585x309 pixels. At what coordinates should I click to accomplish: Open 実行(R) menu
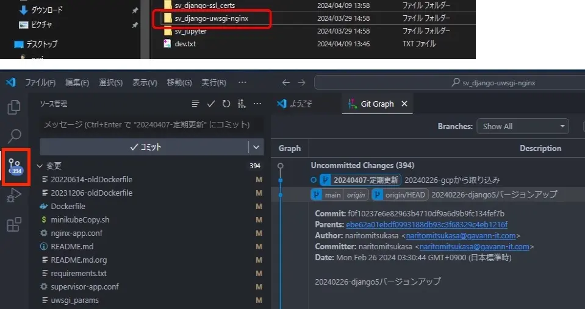pyautogui.click(x=214, y=82)
